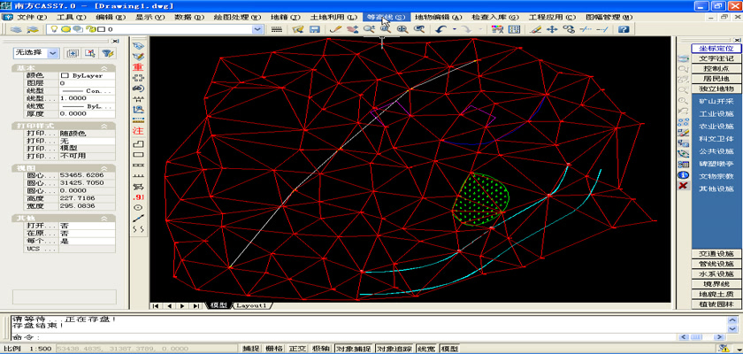Image resolution: width=743 pixels, height=354 pixels.
Task: Select the curve SS tool
Action: (138, 229)
